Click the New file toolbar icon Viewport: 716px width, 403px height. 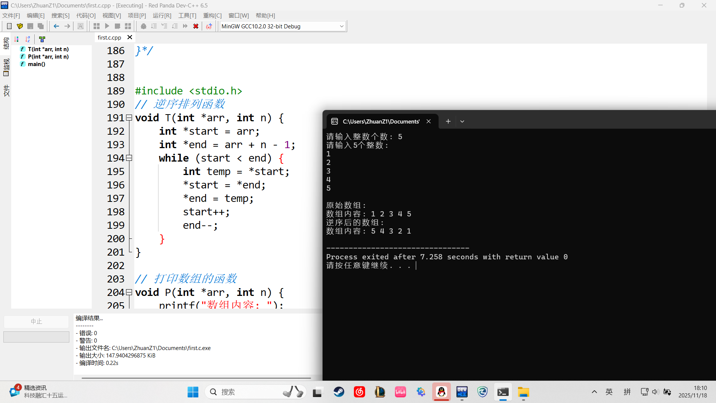[9, 26]
